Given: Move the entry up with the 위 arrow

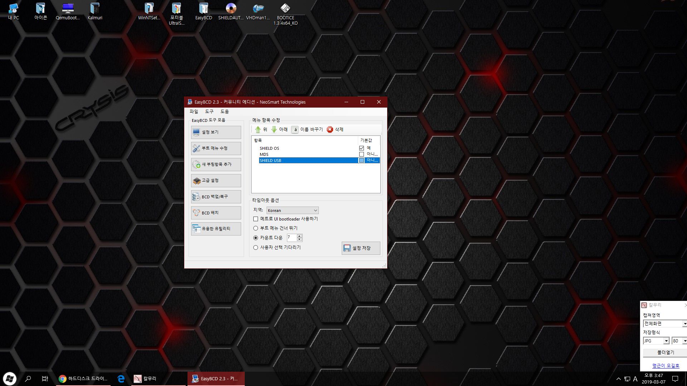Looking at the screenshot, I should [x=261, y=129].
